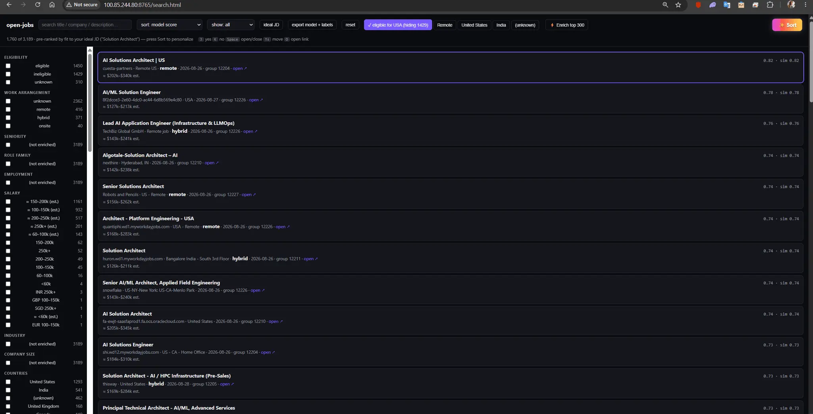
Task: Open link for Oracle AI Solution Architect
Action: coord(275,321)
